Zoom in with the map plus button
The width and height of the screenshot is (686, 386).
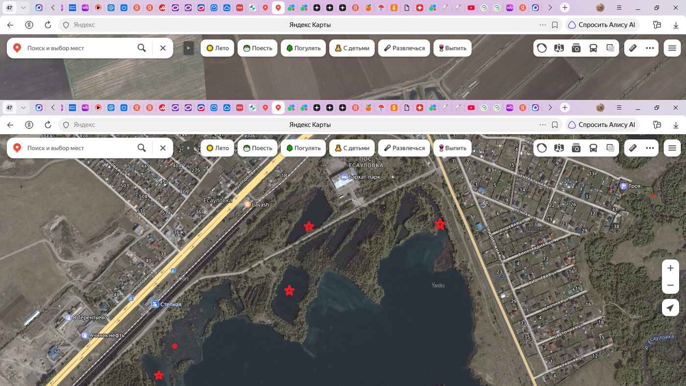[x=670, y=268]
